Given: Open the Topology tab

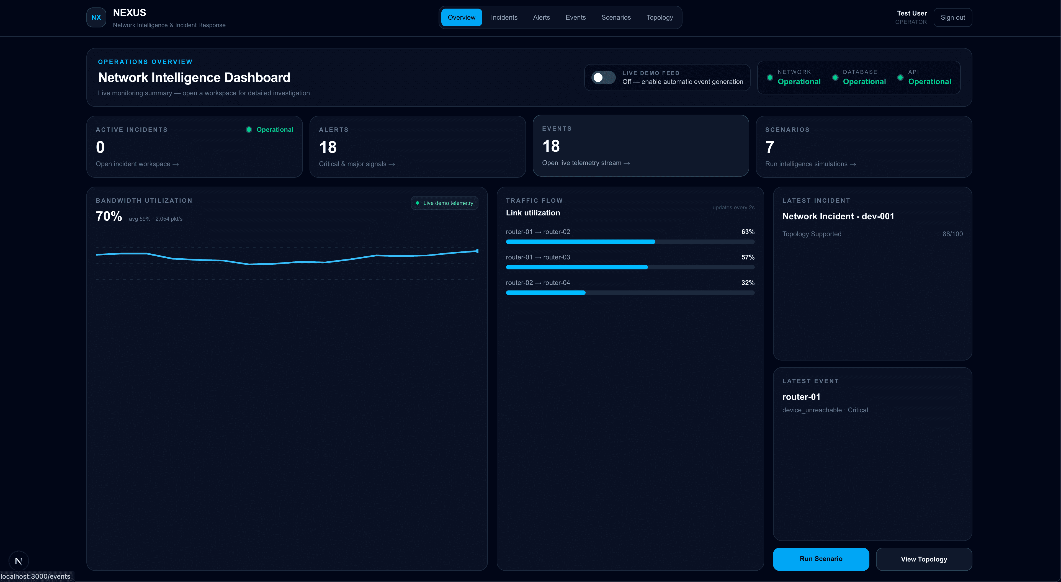Looking at the screenshot, I should tap(660, 17).
